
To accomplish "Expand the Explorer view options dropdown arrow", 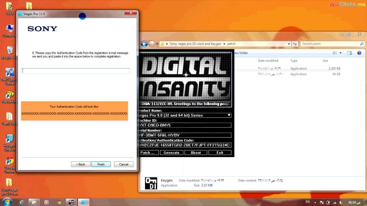I will (341, 53).
